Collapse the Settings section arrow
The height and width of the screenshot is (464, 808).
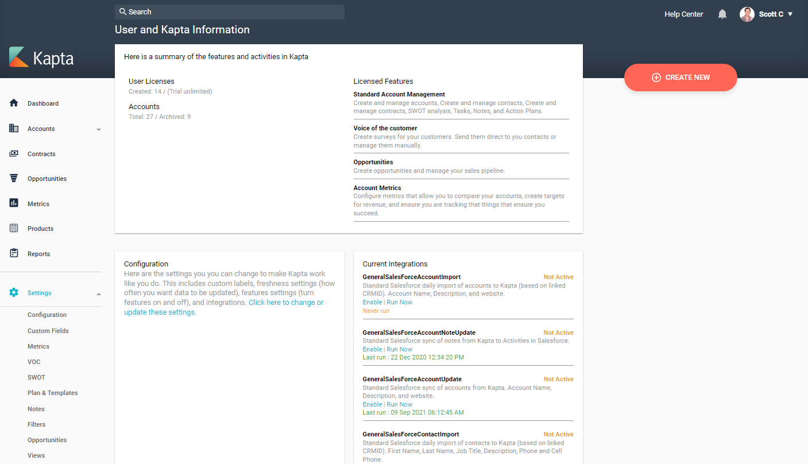pos(98,293)
